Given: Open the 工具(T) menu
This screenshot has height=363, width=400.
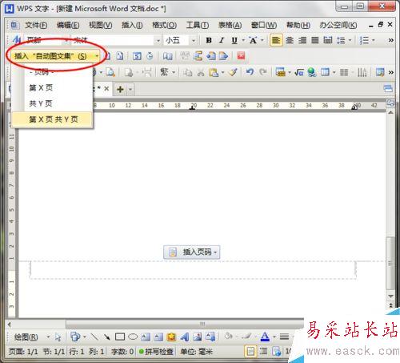Looking at the screenshot, I should pos(198,26).
